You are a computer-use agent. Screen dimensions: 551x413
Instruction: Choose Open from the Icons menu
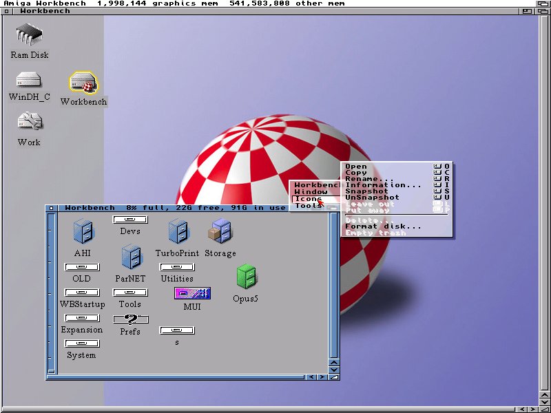tap(397, 167)
